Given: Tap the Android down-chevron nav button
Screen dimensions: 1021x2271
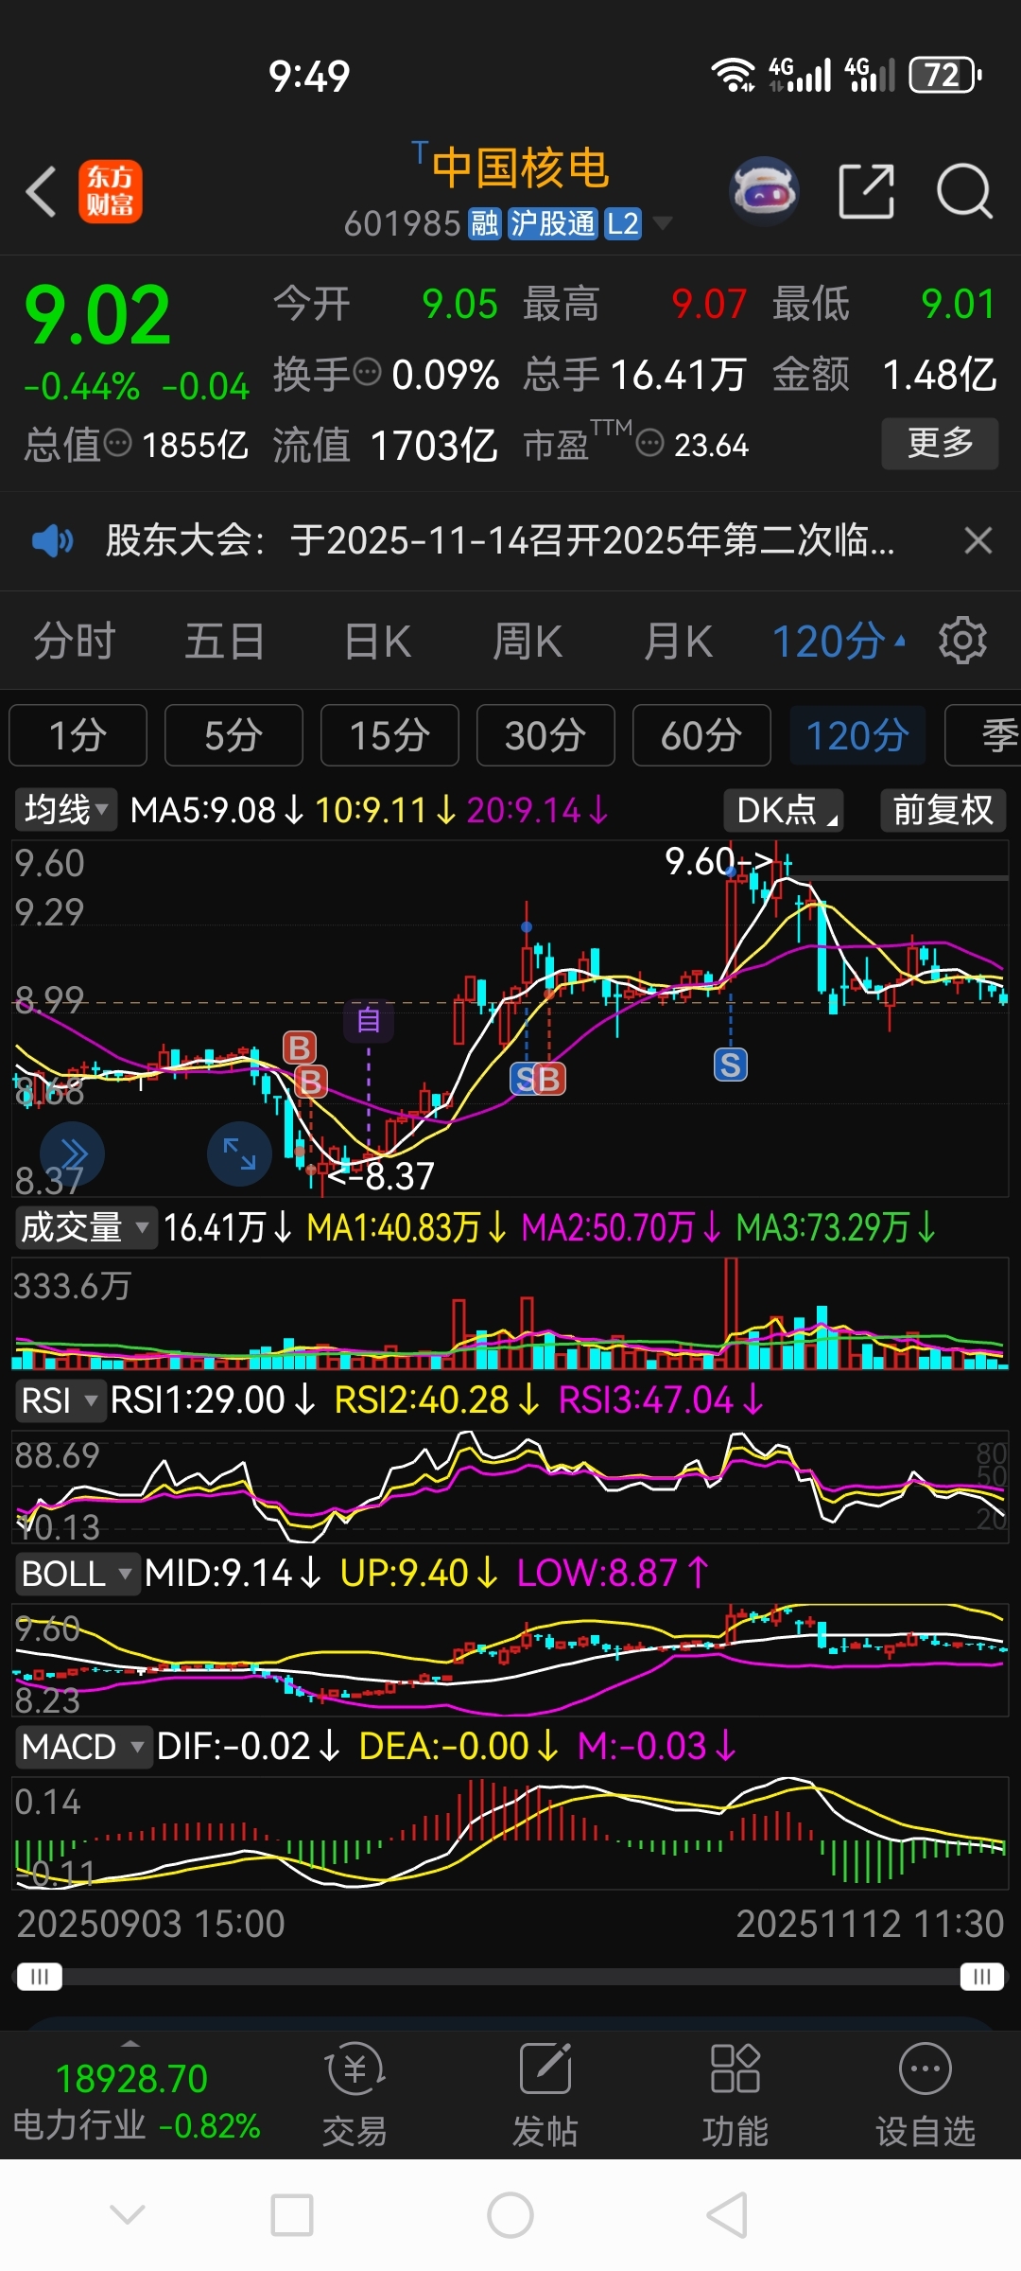Looking at the screenshot, I should tap(128, 2214).
